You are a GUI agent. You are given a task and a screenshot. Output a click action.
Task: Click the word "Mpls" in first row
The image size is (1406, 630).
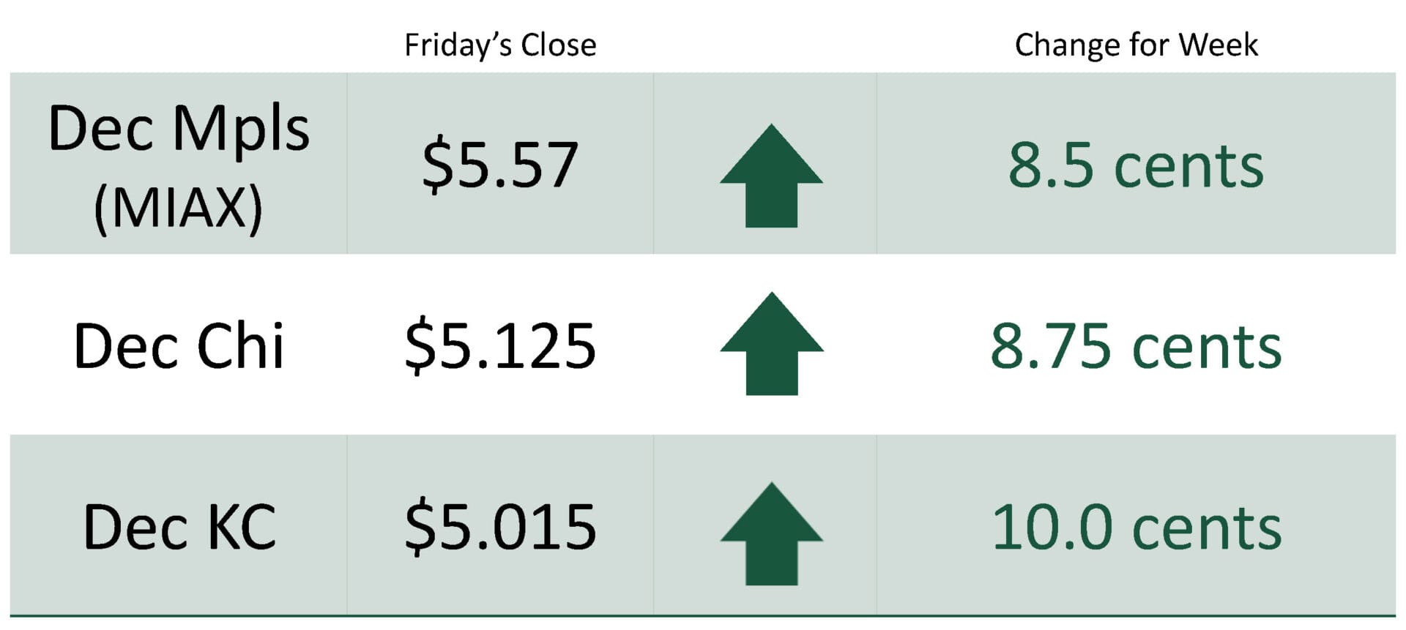[x=240, y=130]
